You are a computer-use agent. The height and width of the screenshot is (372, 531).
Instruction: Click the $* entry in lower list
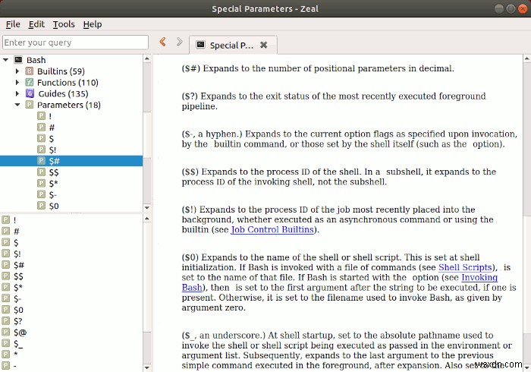coord(18,287)
